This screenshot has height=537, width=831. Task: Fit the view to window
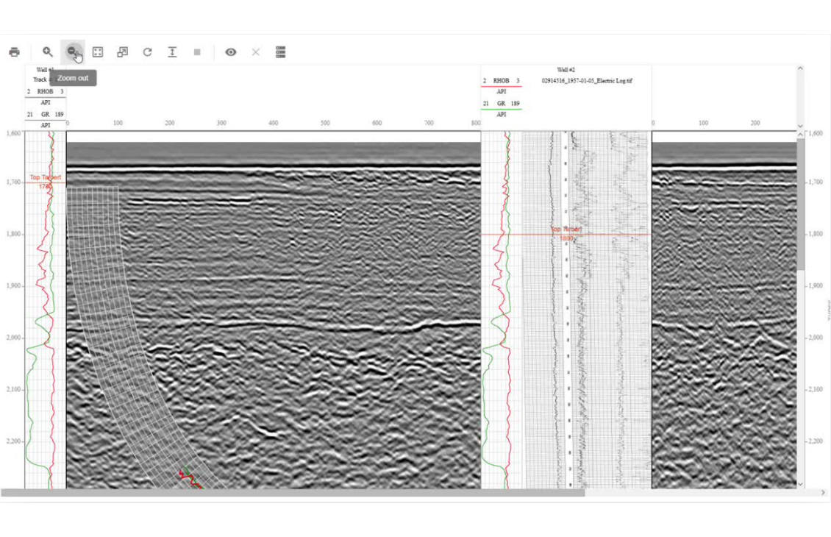click(x=98, y=52)
